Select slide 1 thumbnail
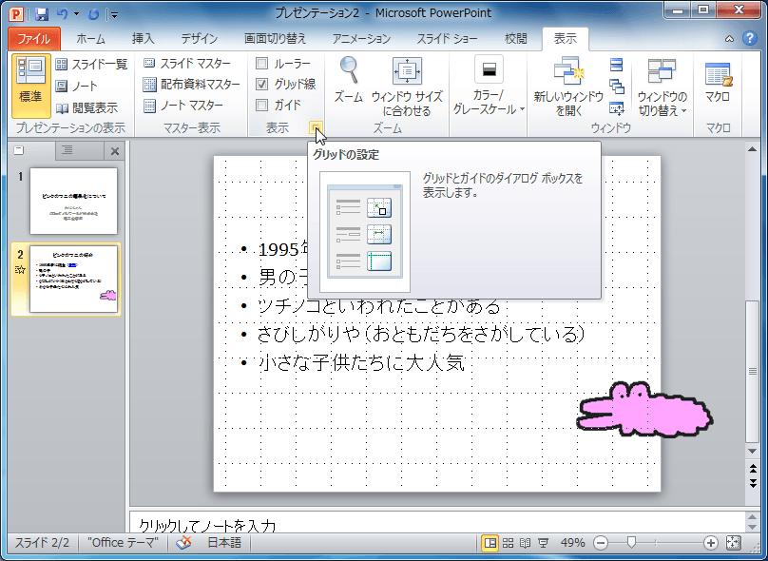Screen dimensions: 768x561 [73, 202]
